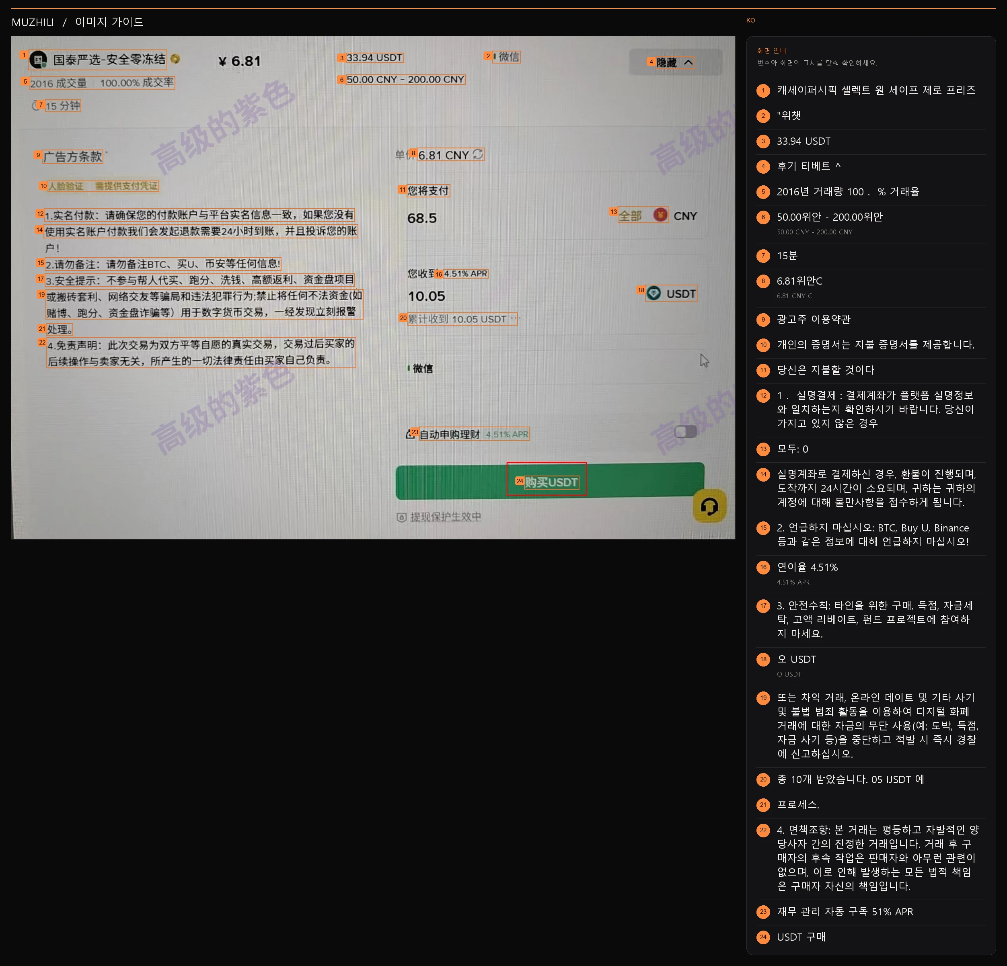
Task: Click the refresh icon beside 6.81 CNY
Action: click(478, 154)
